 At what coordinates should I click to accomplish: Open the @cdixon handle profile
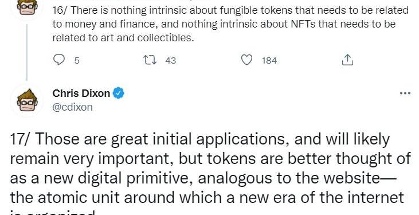[x=73, y=107]
